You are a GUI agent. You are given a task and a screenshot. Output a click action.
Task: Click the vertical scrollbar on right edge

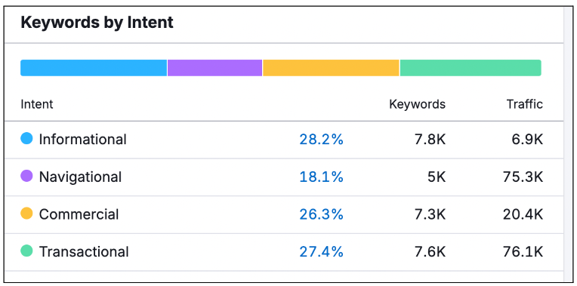[x=568, y=144]
